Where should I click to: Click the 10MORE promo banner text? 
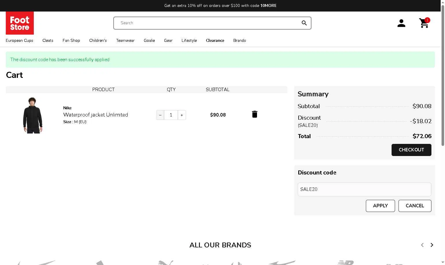[220, 5]
